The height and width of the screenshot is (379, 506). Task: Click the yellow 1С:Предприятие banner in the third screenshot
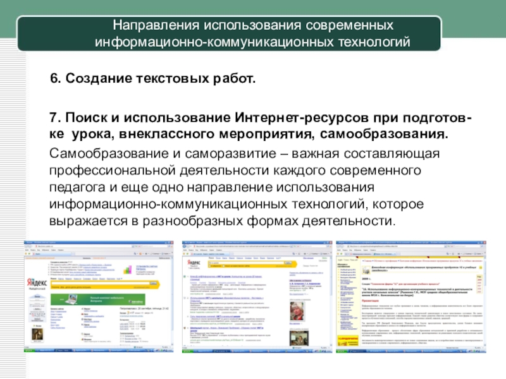point(349,340)
